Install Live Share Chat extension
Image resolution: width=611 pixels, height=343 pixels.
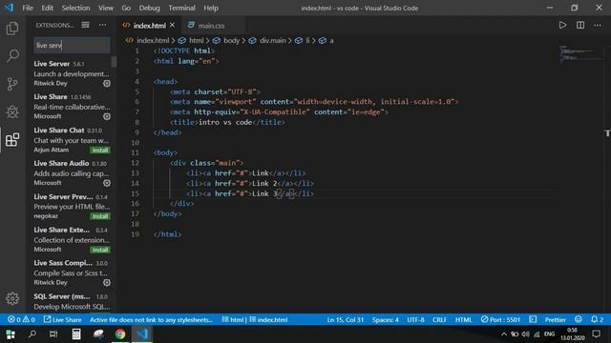(100, 151)
